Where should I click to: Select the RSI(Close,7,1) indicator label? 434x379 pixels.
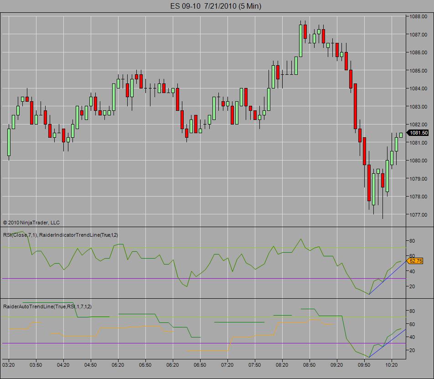[x=20, y=235]
